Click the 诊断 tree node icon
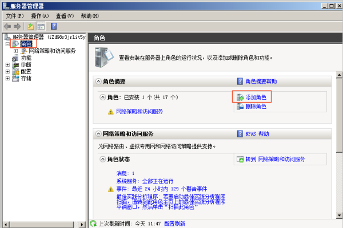 tap(15, 65)
